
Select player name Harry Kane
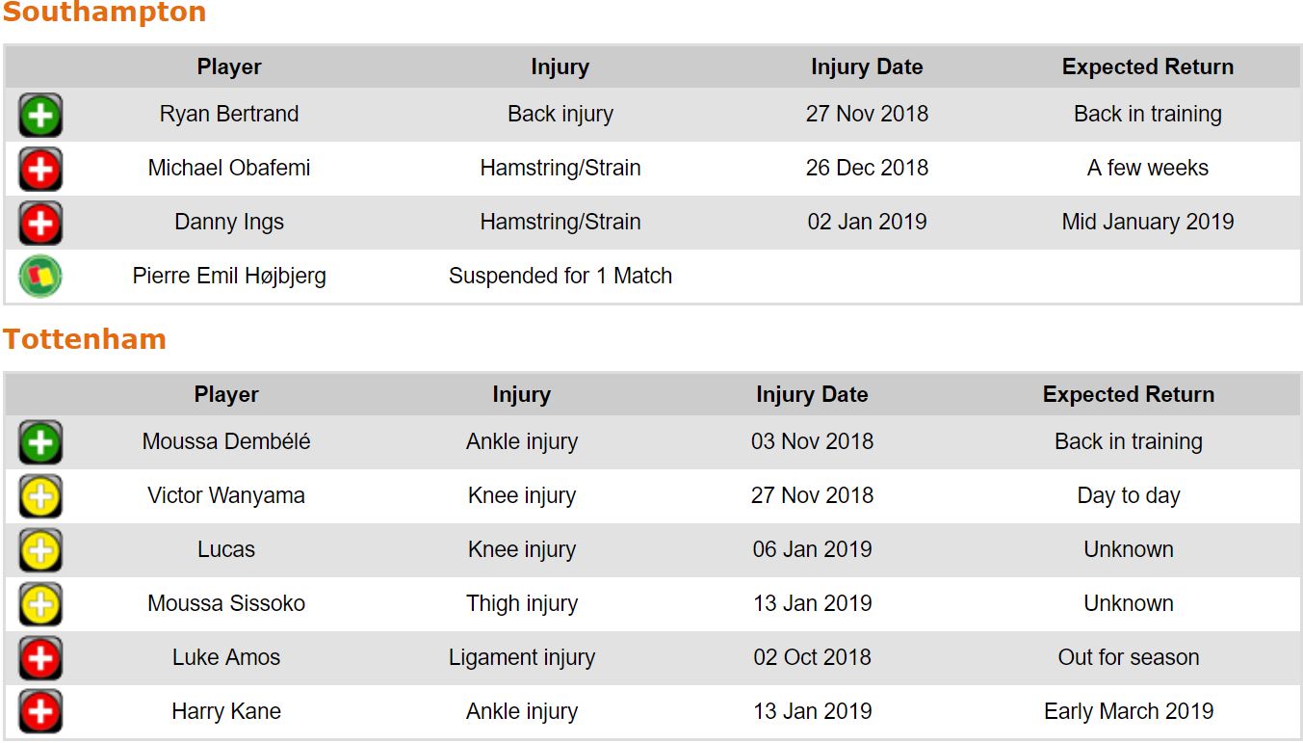[x=226, y=712]
